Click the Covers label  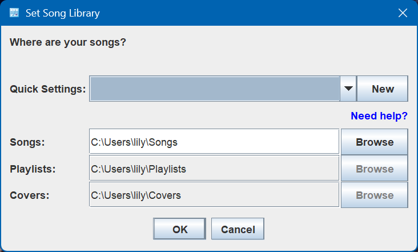point(30,195)
